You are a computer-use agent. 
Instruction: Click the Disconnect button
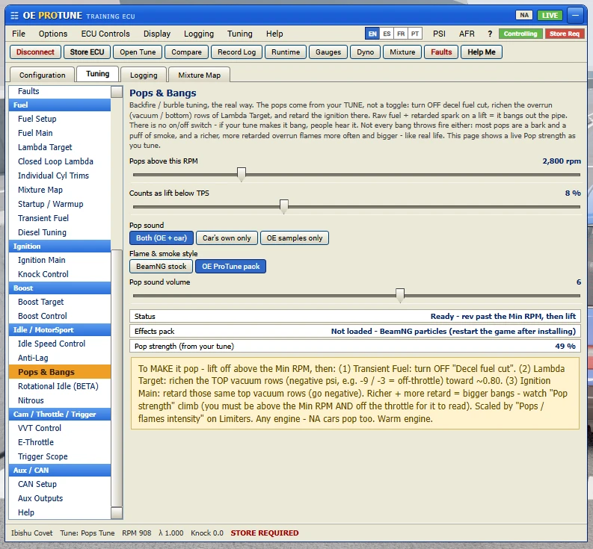point(35,52)
